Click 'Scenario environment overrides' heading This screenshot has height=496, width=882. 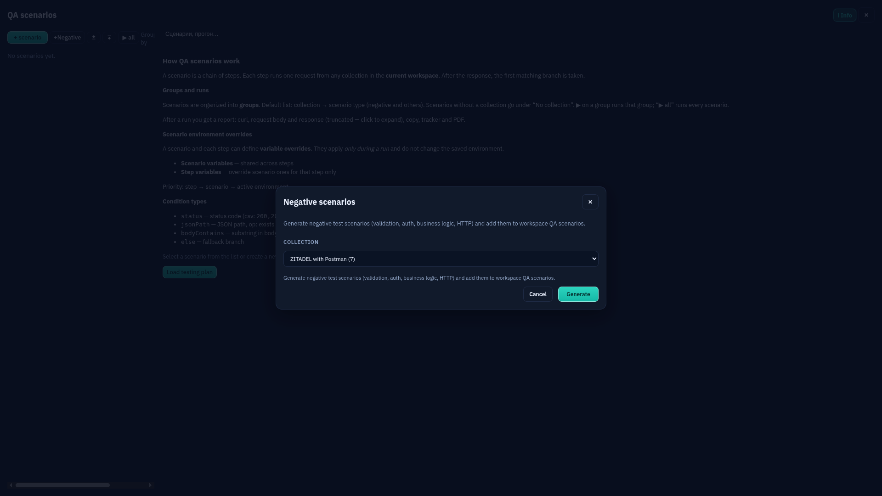pyautogui.click(x=207, y=135)
